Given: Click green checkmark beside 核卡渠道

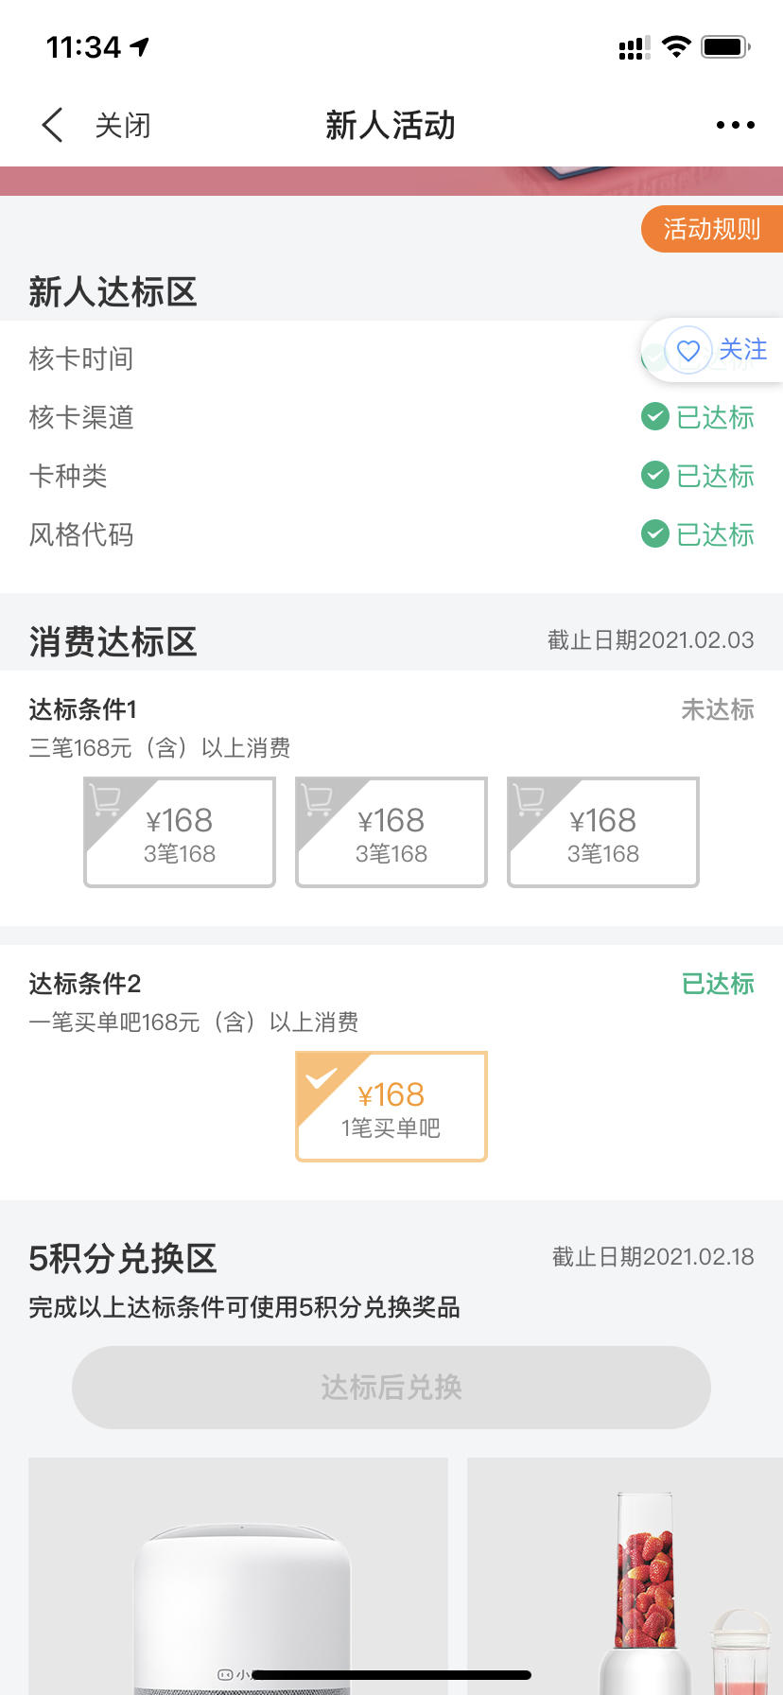Looking at the screenshot, I should 654,416.
